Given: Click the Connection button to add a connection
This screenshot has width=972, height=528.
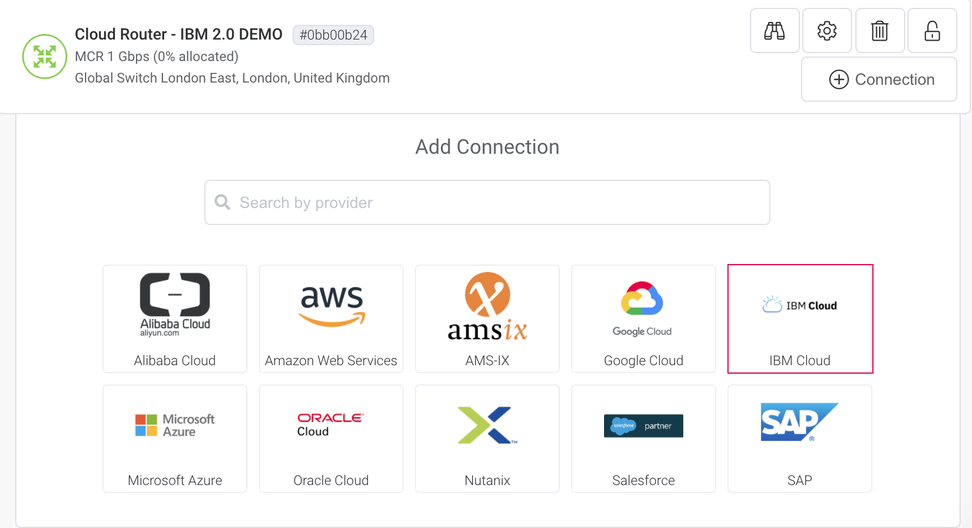Looking at the screenshot, I should (x=879, y=79).
